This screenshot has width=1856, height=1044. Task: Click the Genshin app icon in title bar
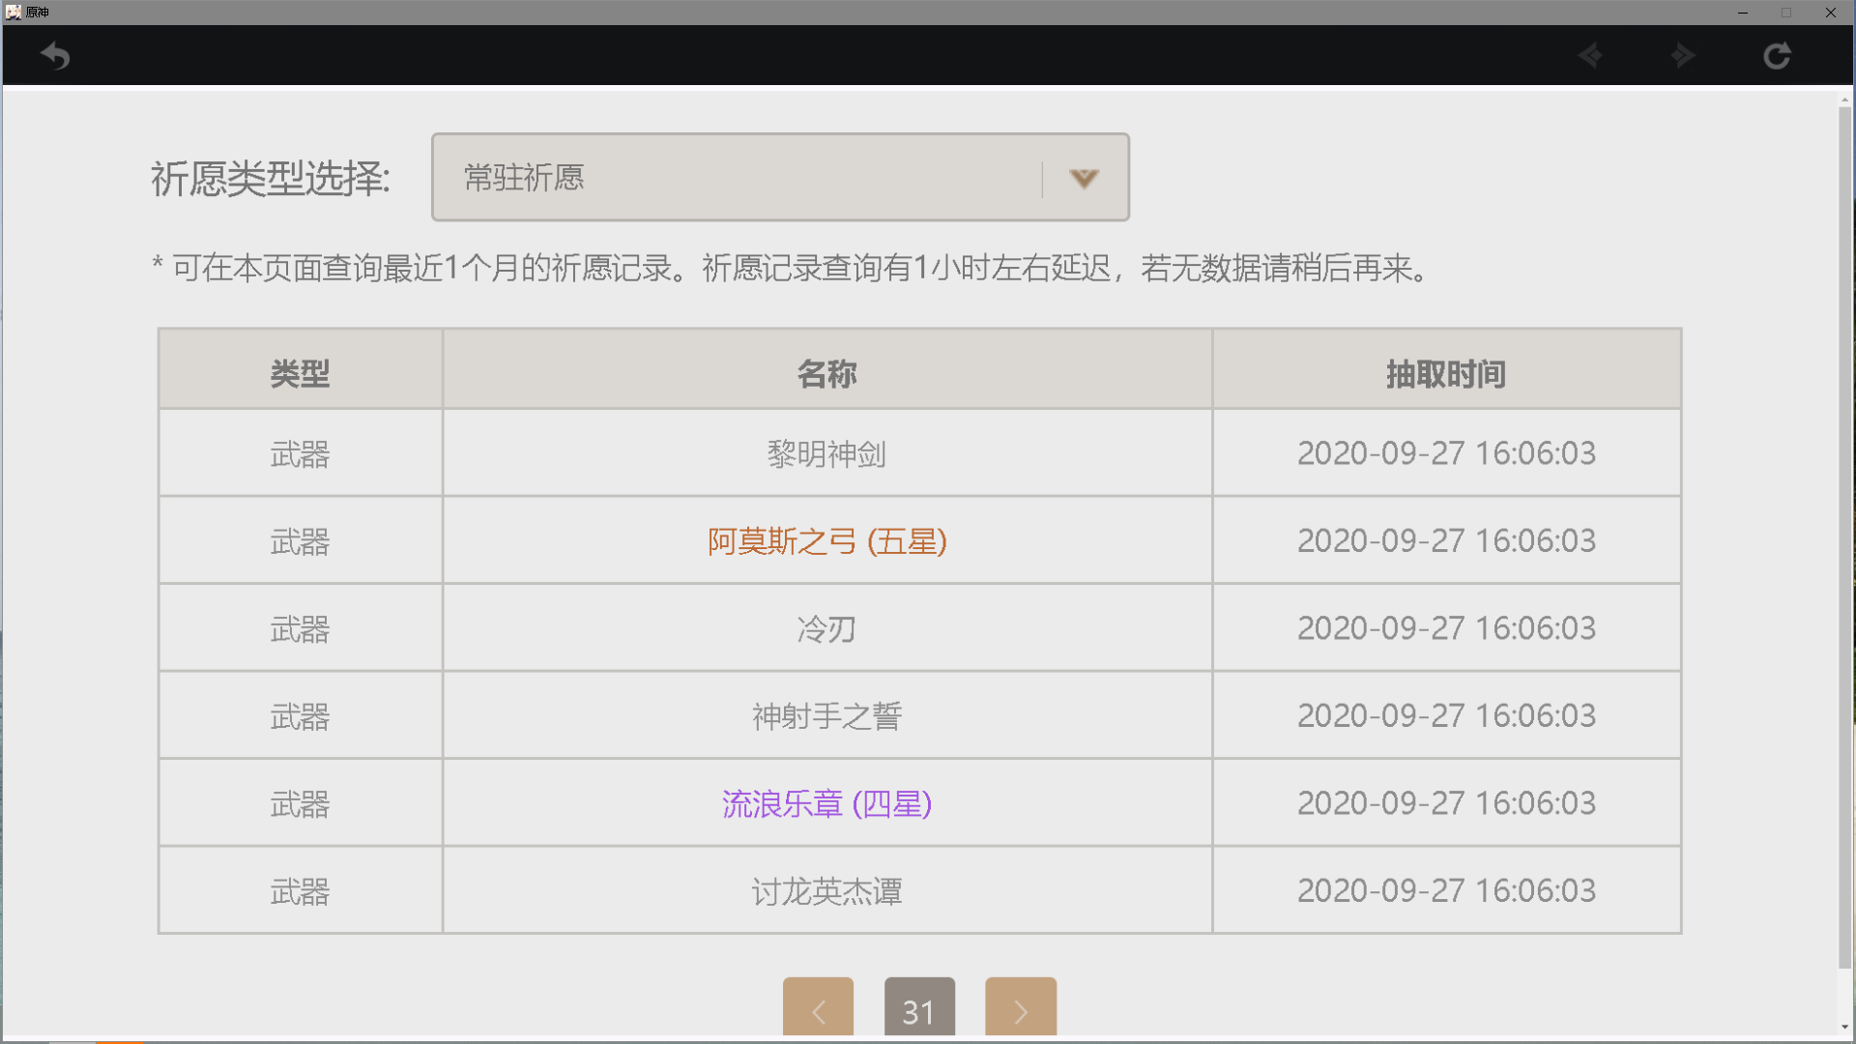[13, 12]
